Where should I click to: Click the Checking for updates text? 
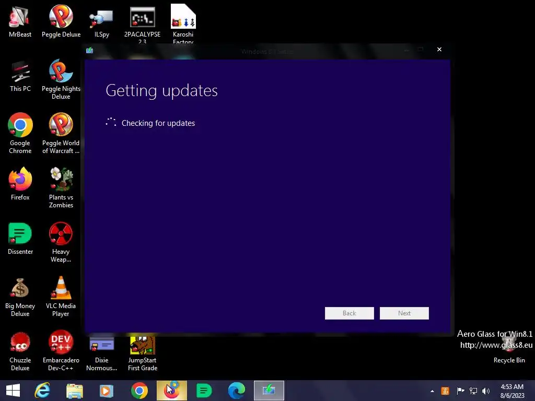pos(158,123)
